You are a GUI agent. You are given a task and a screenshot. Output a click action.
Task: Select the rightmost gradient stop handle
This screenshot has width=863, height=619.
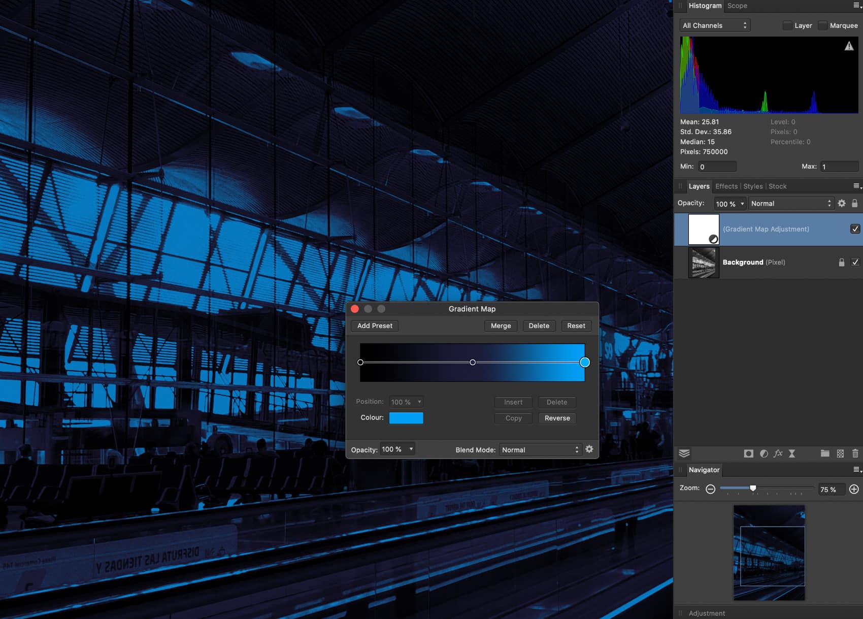(x=585, y=362)
